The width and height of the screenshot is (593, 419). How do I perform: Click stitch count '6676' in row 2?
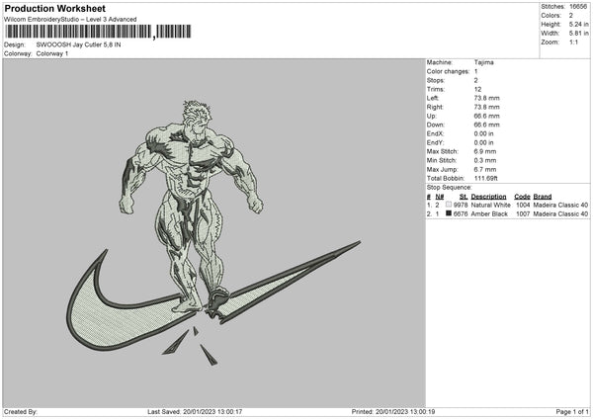pyautogui.click(x=461, y=214)
